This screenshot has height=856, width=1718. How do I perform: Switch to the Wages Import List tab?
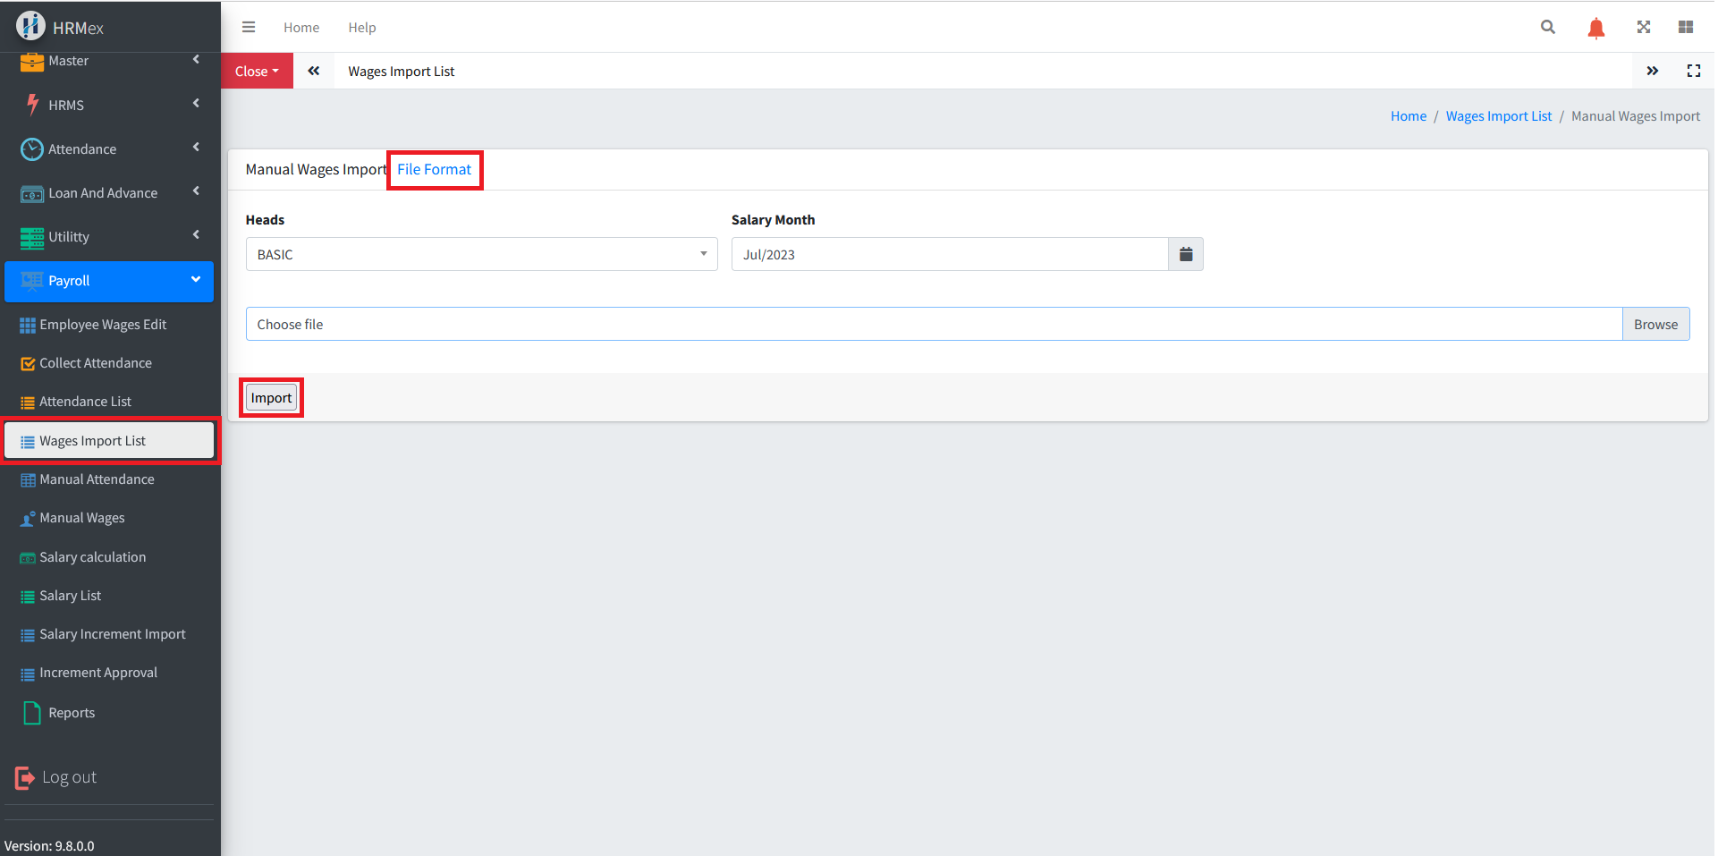pyautogui.click(x=401, y=72)
